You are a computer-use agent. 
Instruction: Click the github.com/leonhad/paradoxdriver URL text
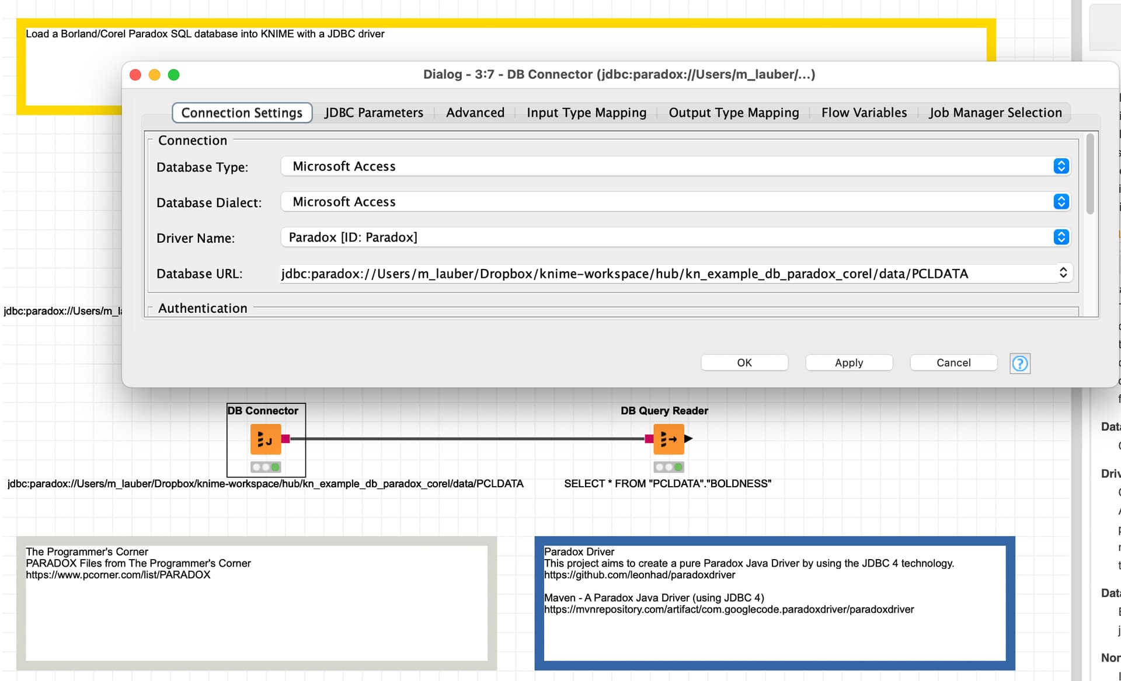point(639,575)
